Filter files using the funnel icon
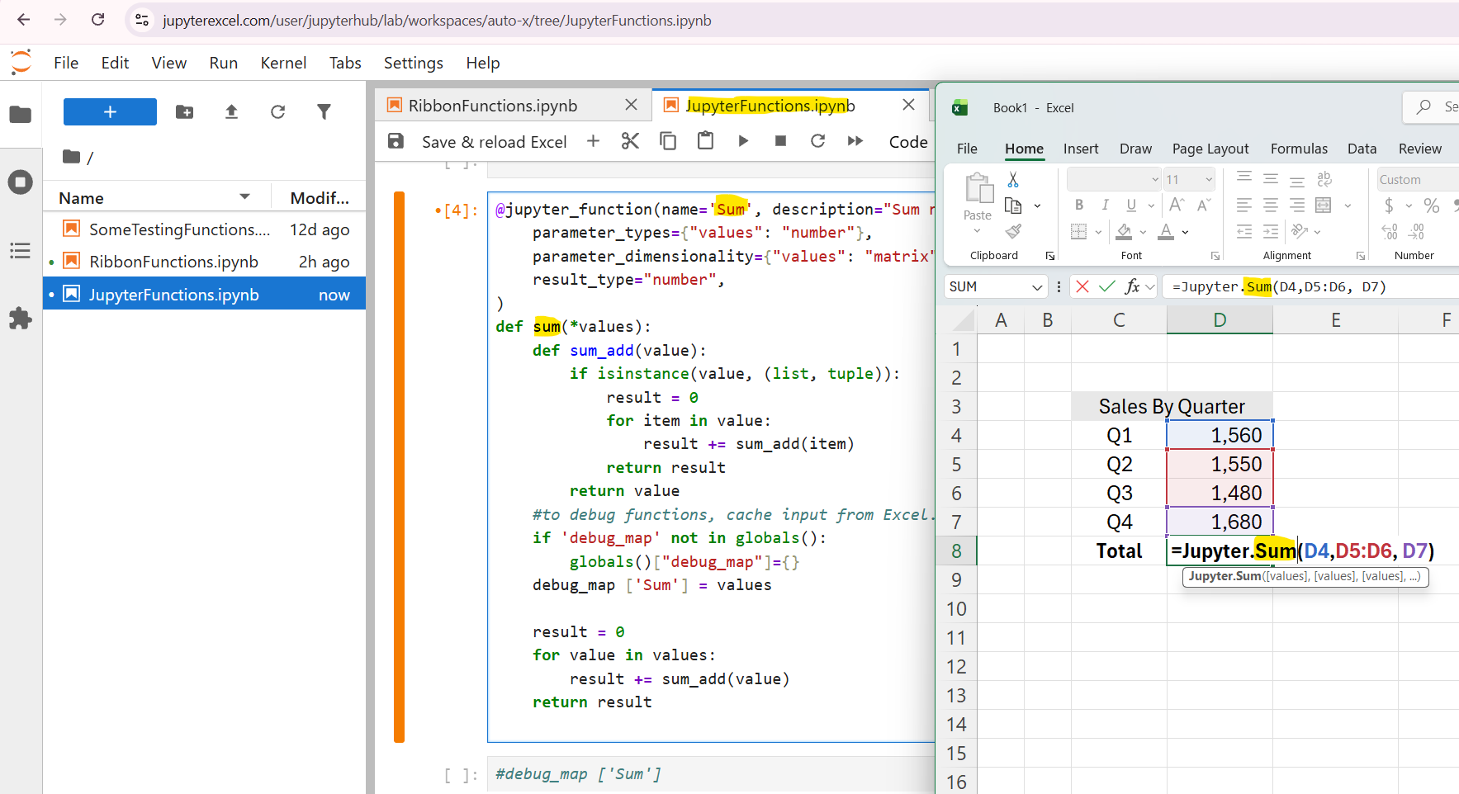This screenshot has width=1459, height=794. (324, 111)
